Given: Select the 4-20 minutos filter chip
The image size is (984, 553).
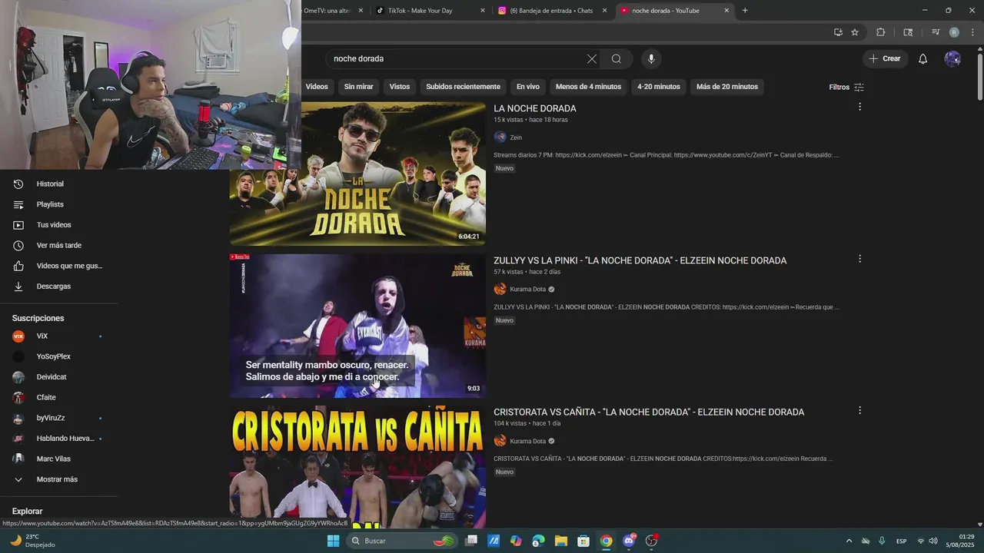Looking at the screenshot, I should (x=659, y=87).
